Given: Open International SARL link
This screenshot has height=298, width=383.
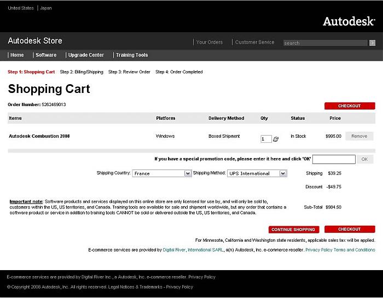Looking at the screenshot, I should coord(205,250).
